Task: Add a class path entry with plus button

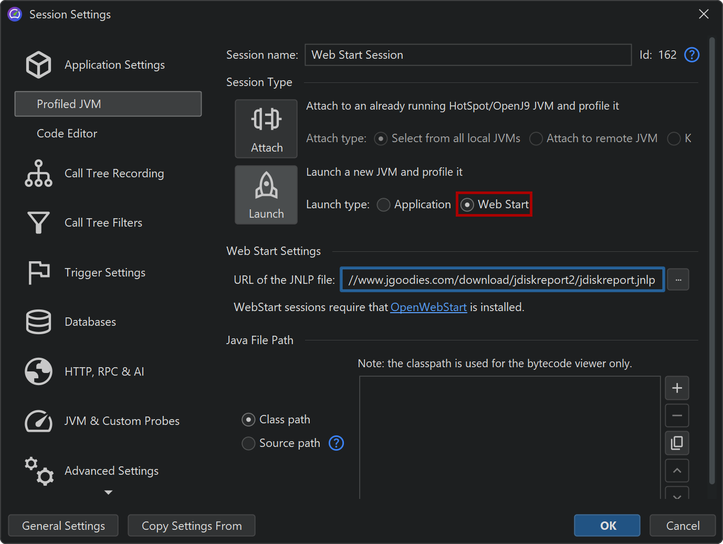Action: point(677,388)
